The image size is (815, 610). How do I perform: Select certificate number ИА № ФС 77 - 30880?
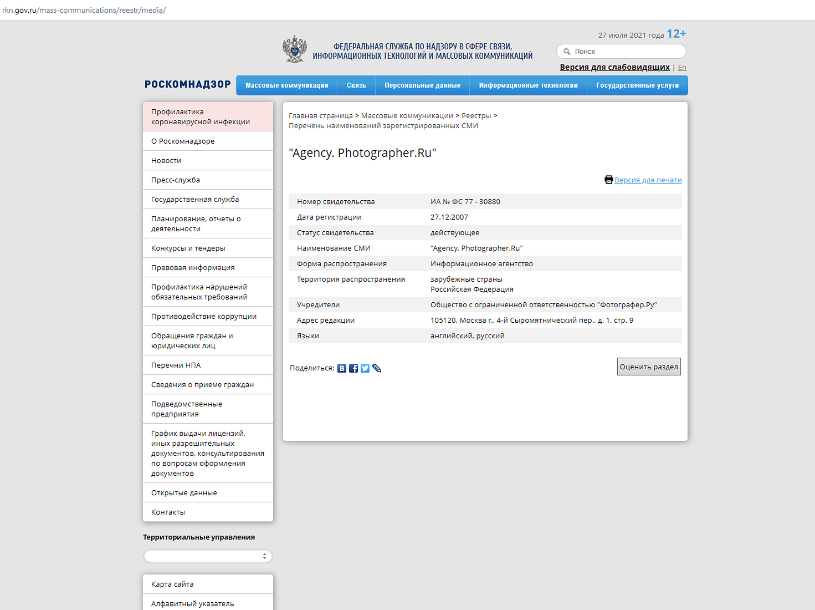click(465, 201)
